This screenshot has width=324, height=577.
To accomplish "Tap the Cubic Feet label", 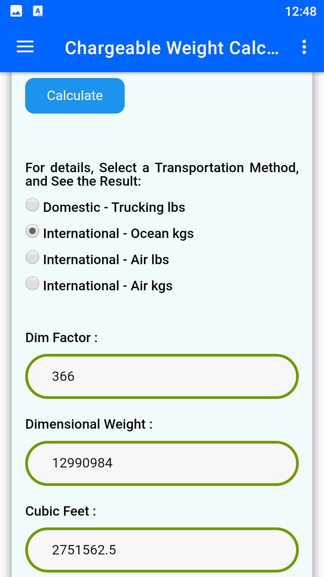I will 60,511.
